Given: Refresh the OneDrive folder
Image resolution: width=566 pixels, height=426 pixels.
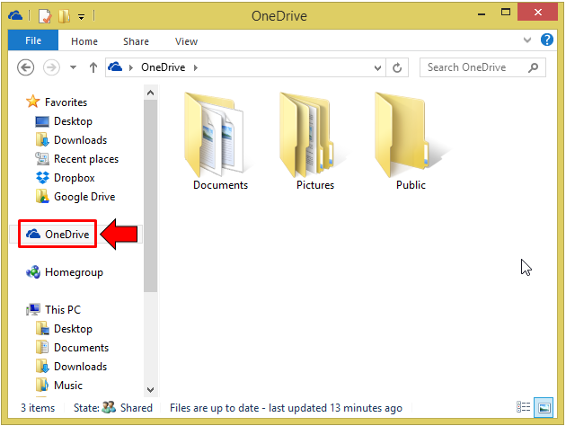Looking at the screenshot, I should (x=397, y=67).
